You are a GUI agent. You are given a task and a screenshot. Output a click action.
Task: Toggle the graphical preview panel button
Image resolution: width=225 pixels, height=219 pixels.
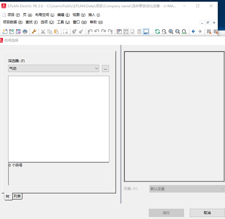pyautogui.click(x=146, y=31)
